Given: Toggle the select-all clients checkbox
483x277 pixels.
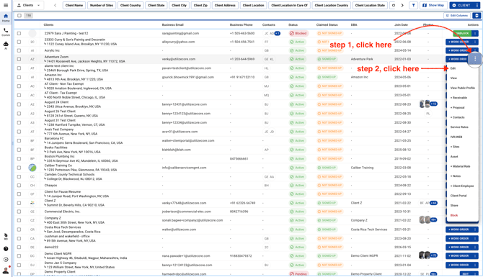Looking at the screenshot, I should [19, 15].
